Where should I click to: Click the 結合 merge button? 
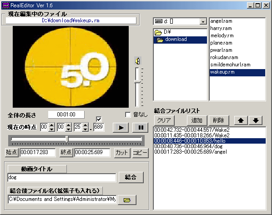(x=131, y=177)
